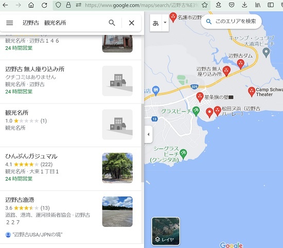
Task: Select the single-dot red pin left of 松田ヌ浜
Action: tap(209, 113)
